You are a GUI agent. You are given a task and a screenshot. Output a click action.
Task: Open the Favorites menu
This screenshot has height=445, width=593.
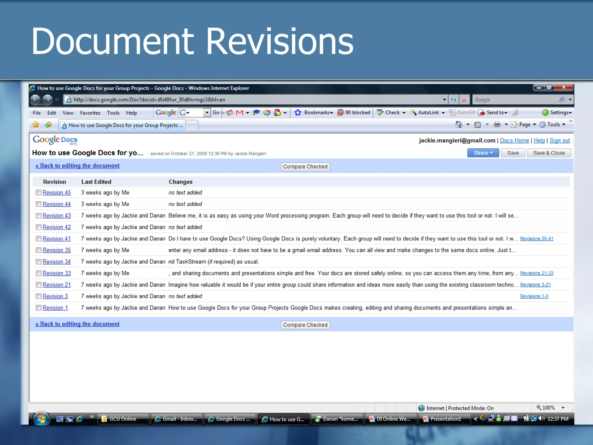tap(90, 113)
